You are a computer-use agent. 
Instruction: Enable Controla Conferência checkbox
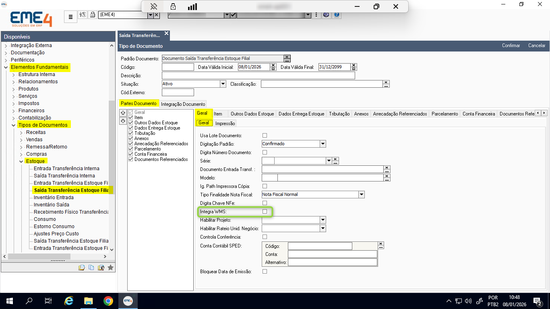pyautogui.click(x=265, y=237)
